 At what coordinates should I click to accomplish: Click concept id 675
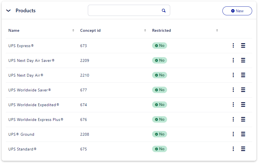tap(83, 149)
